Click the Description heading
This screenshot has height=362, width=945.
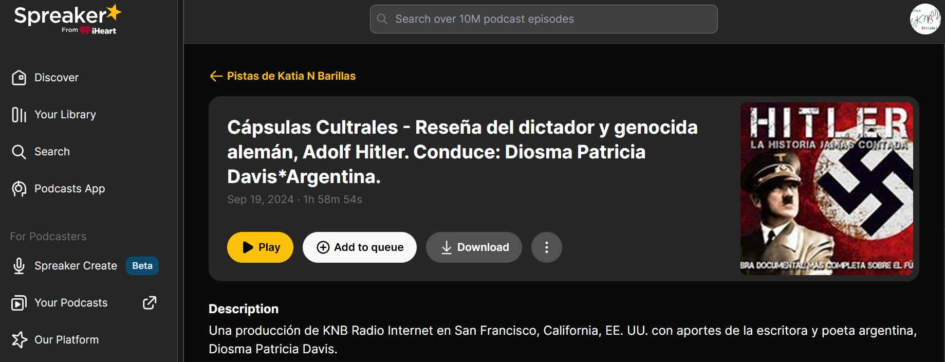pyautogui.click(x=244, y=309)
